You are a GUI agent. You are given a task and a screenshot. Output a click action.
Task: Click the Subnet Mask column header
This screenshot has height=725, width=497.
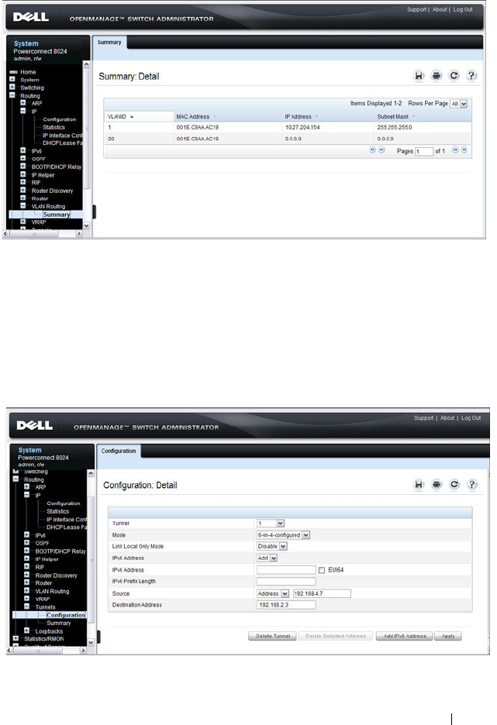(393, 116)
